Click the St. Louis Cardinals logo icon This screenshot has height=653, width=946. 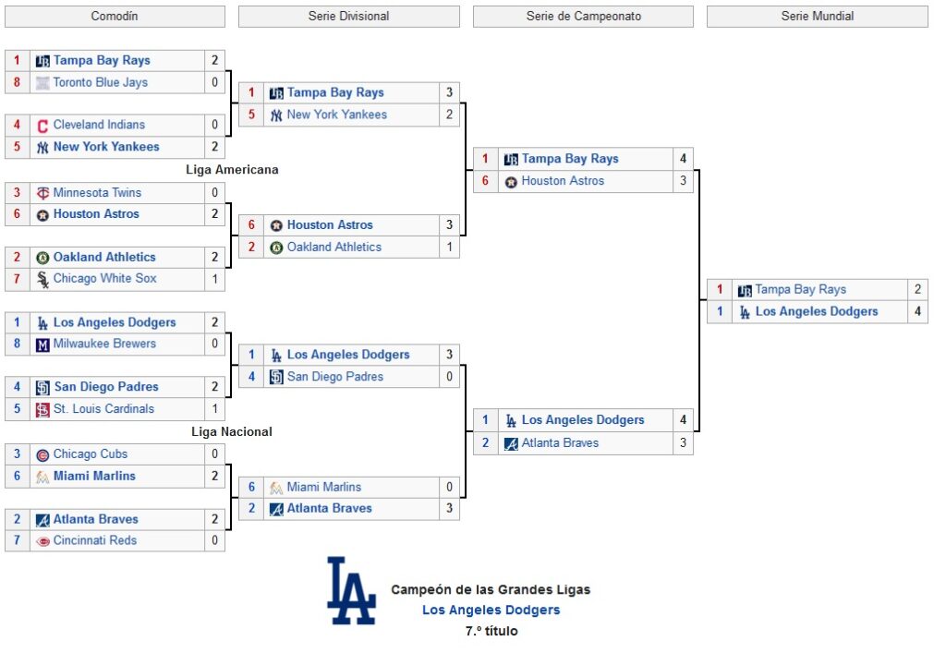(x=42, y=409)
